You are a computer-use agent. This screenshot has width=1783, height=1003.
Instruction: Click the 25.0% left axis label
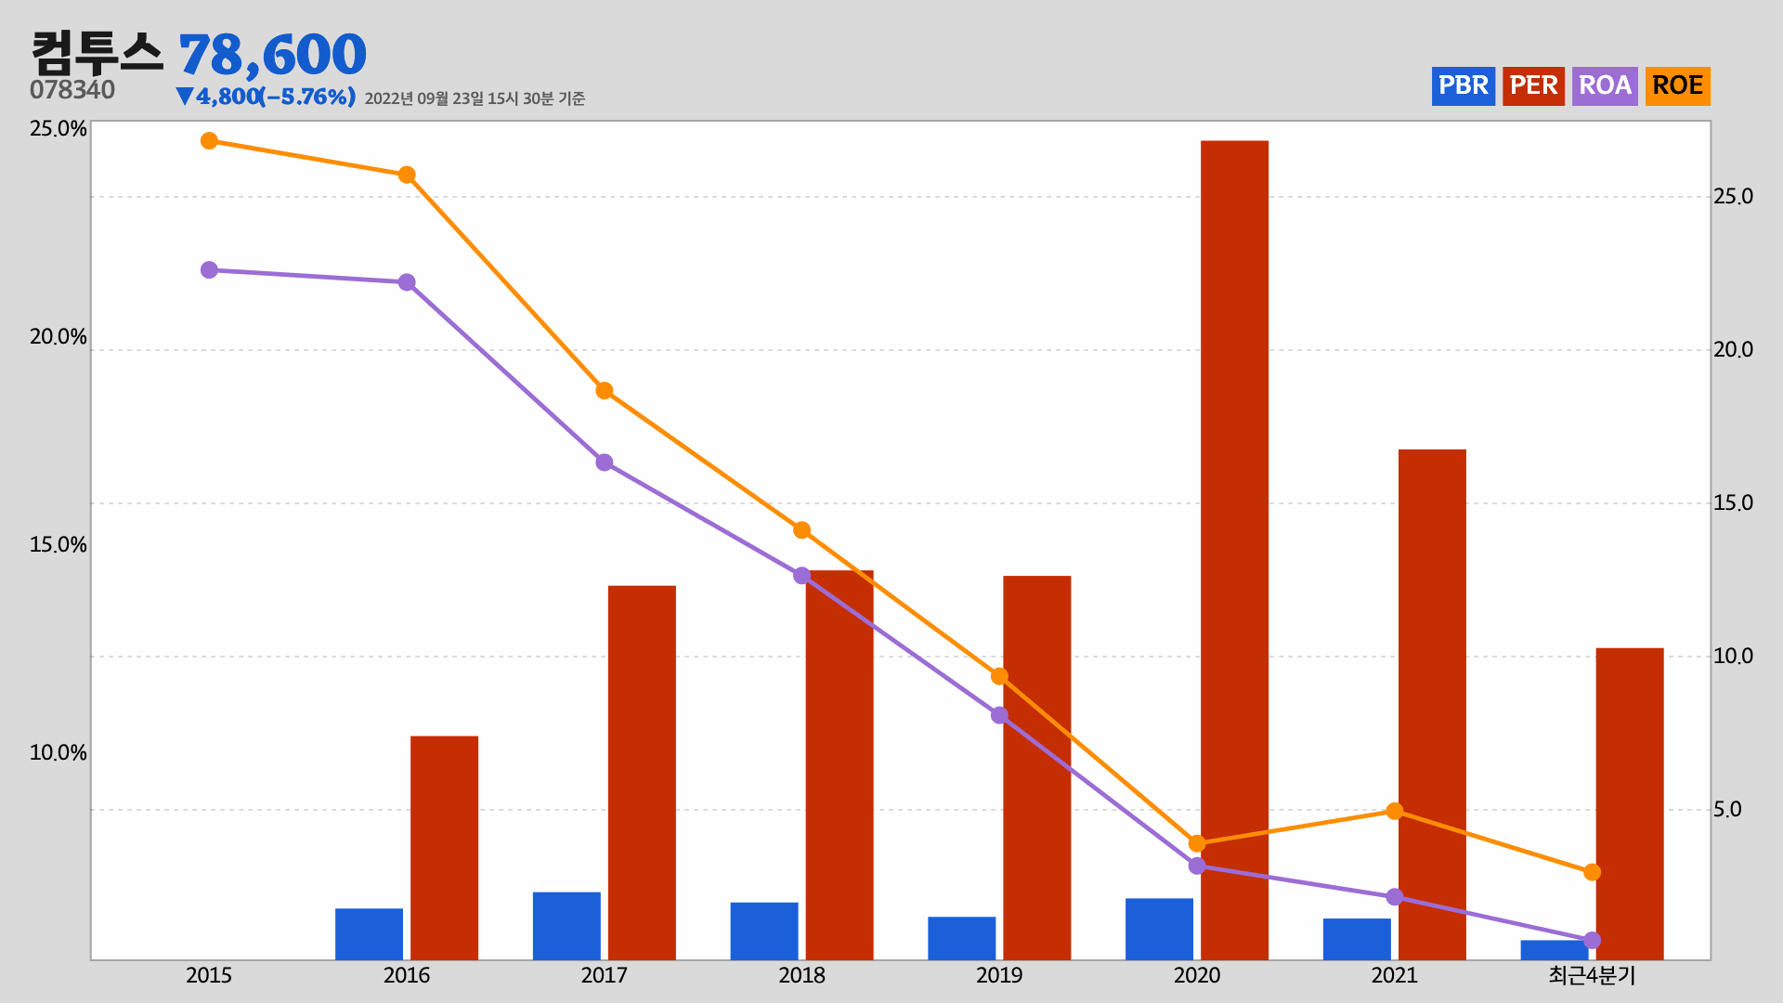pos(59,129)
